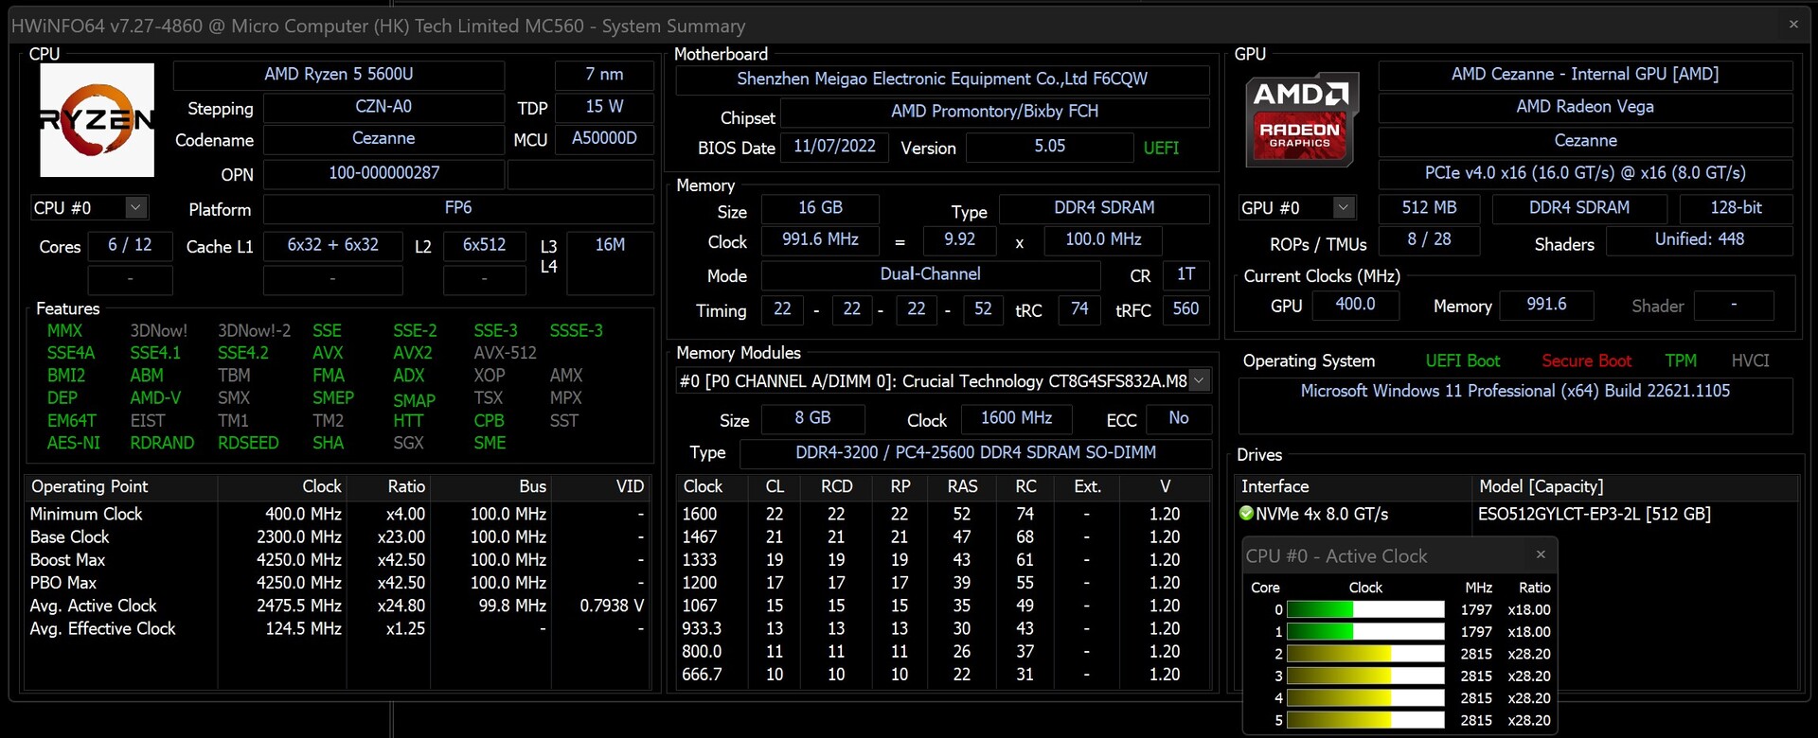Click the AMD Ryzen 5 5600U name field
This screenshot has width=1818, height=738.
(x=338, y=74)
